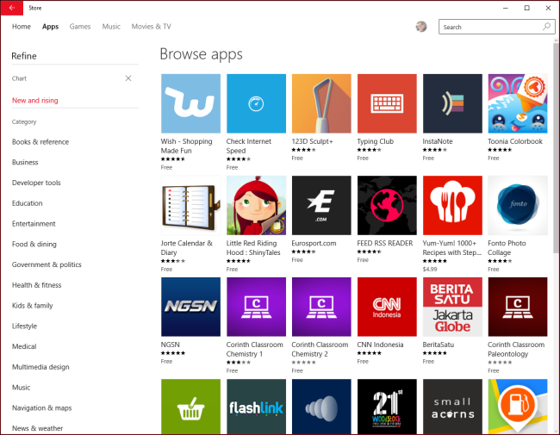560x435 pixels.
Task: Select the CNN Indonesia app icon
Action: 387,307
